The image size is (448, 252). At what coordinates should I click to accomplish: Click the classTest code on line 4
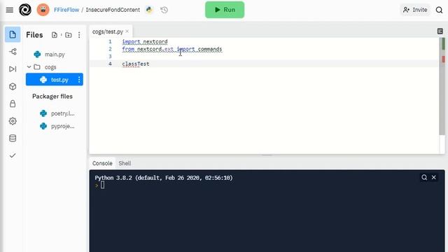point(136,64)
